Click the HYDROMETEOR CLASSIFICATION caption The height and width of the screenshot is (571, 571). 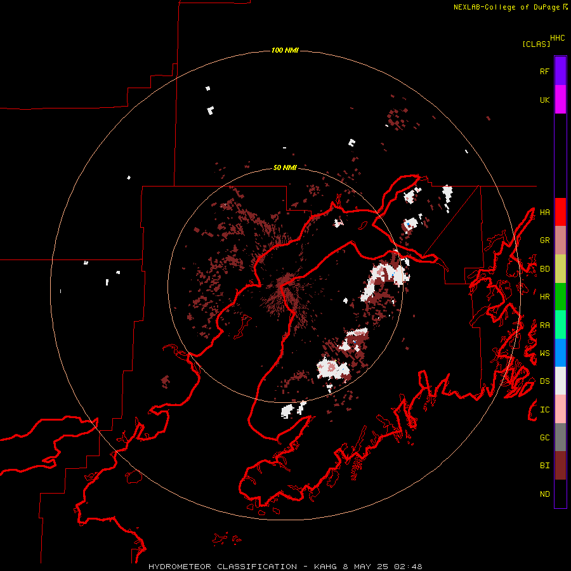tap(223, 567)
